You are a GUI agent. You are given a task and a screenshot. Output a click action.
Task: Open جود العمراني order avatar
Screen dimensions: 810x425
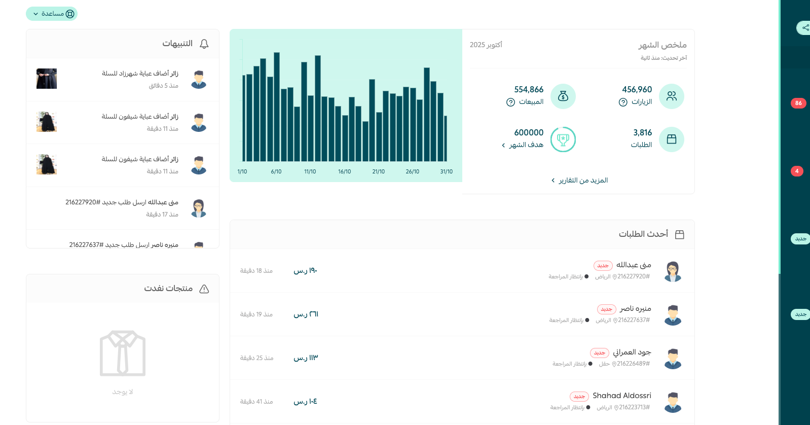click(672, 359)
